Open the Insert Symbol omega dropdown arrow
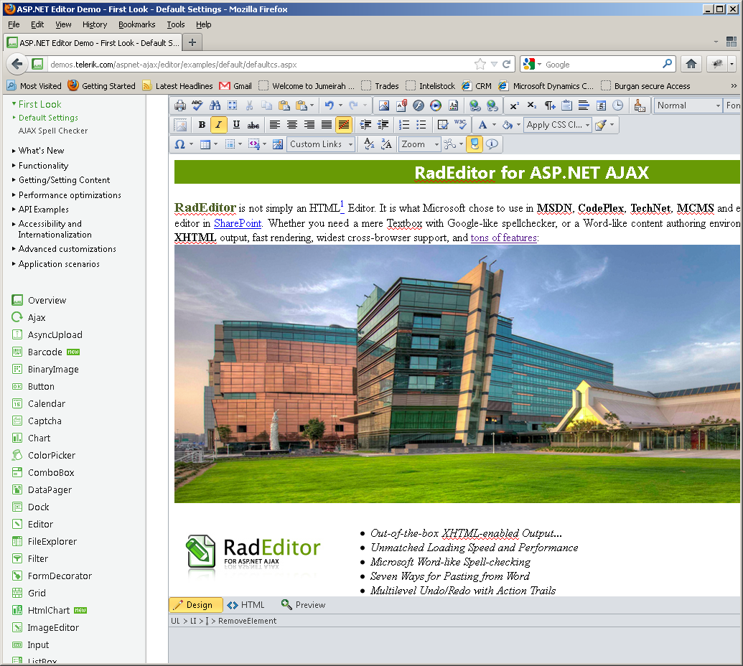Screen dimensions: 743x666 (x=192, y=144)
